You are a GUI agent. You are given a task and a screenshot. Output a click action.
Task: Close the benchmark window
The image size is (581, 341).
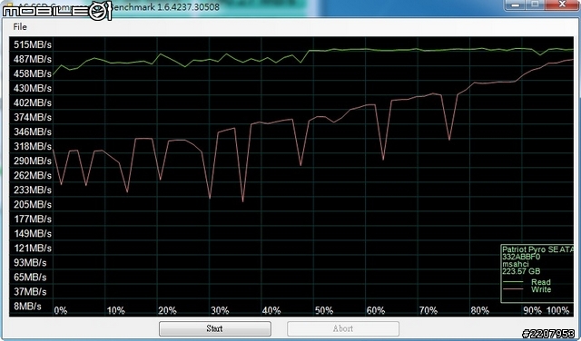(563, 5)
